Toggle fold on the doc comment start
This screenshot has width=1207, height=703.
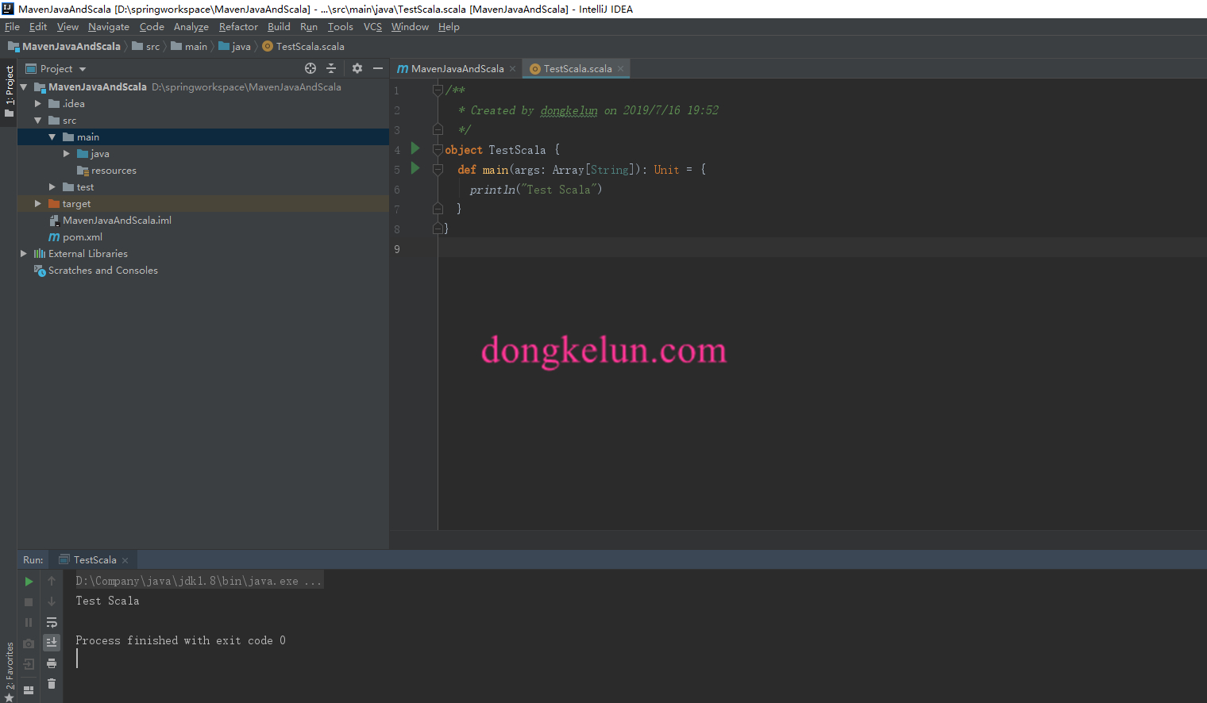pos(438,90)
